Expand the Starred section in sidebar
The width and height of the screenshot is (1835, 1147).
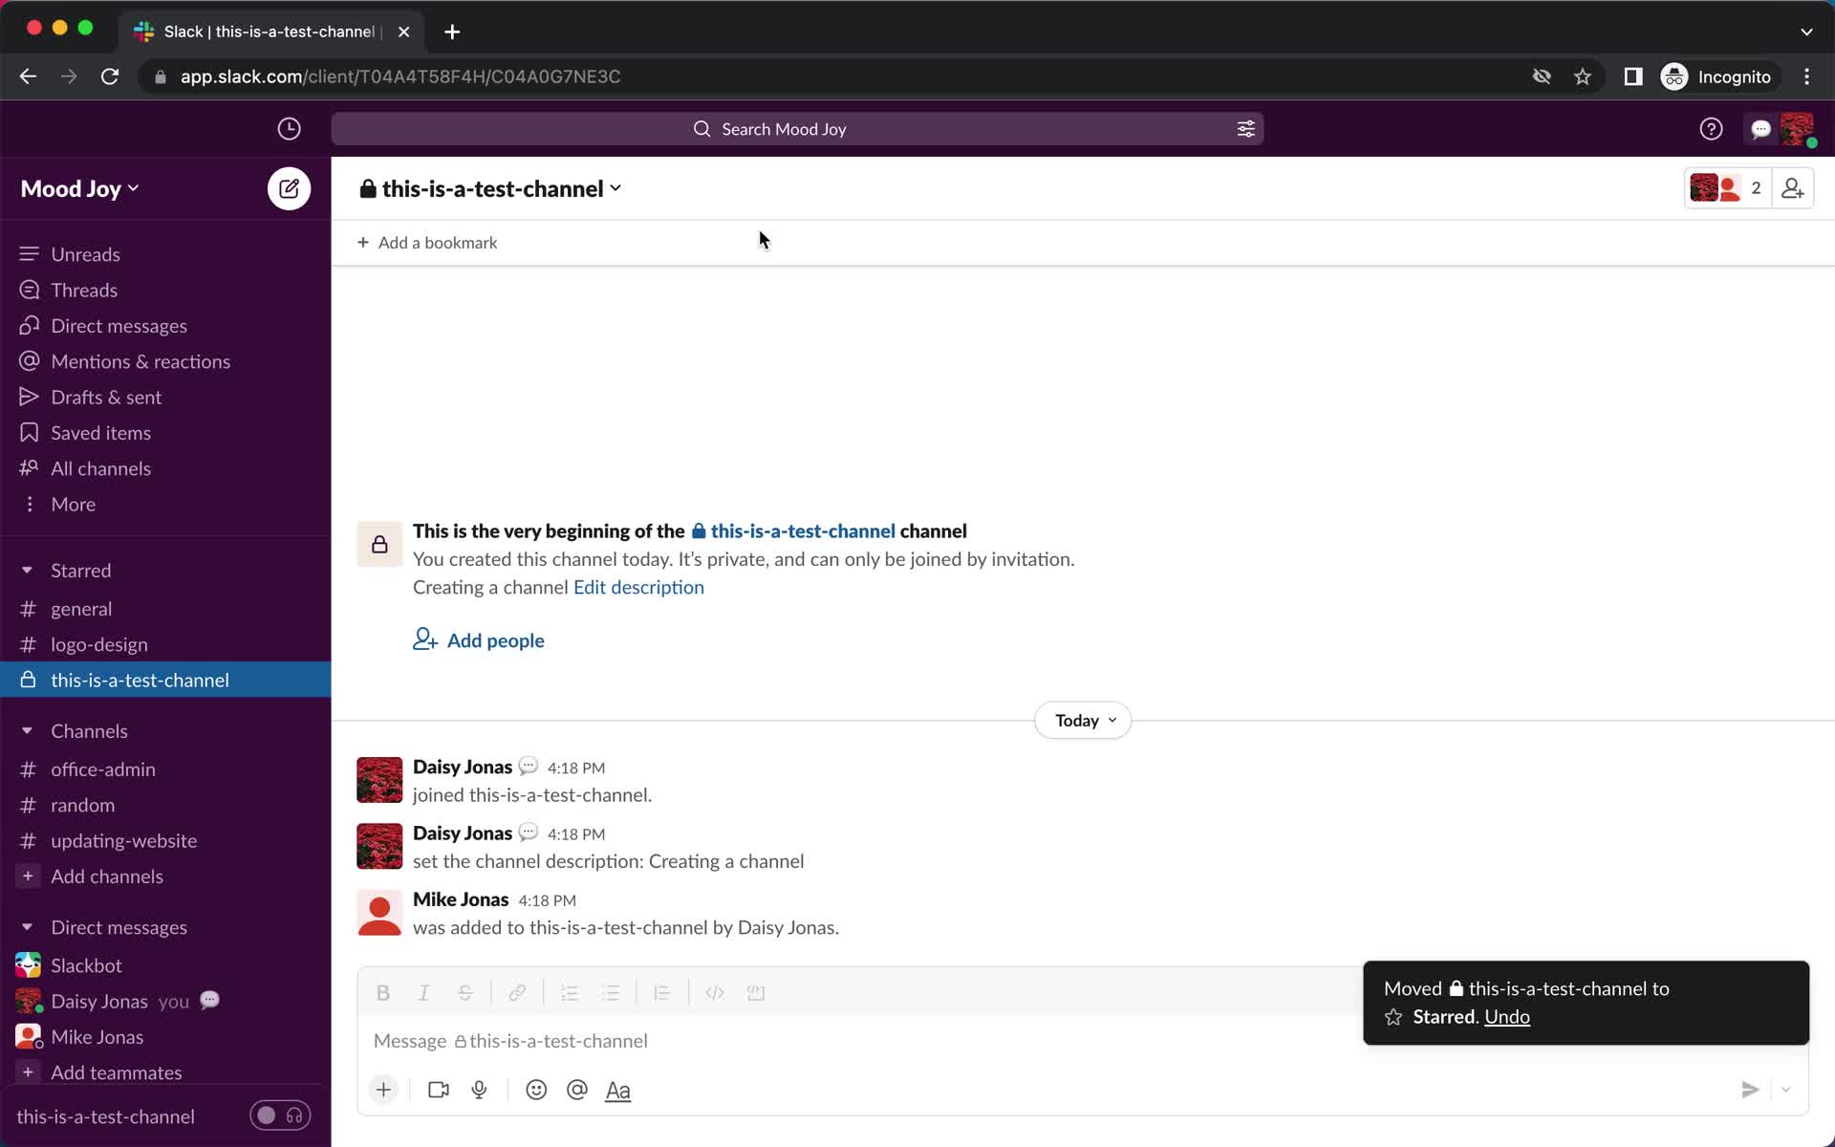(28, 570)
